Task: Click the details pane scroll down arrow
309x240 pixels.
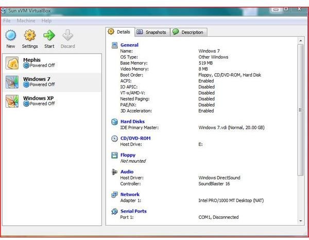Action: point(301,221)
